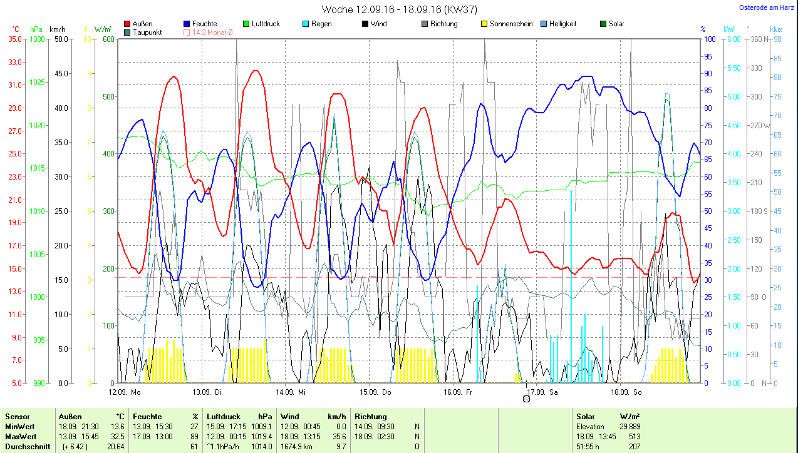Image resolution: width=798 pixels, height=453 pixels.
Task: Click the Helligkeit legend square
Action: [543, 24]
